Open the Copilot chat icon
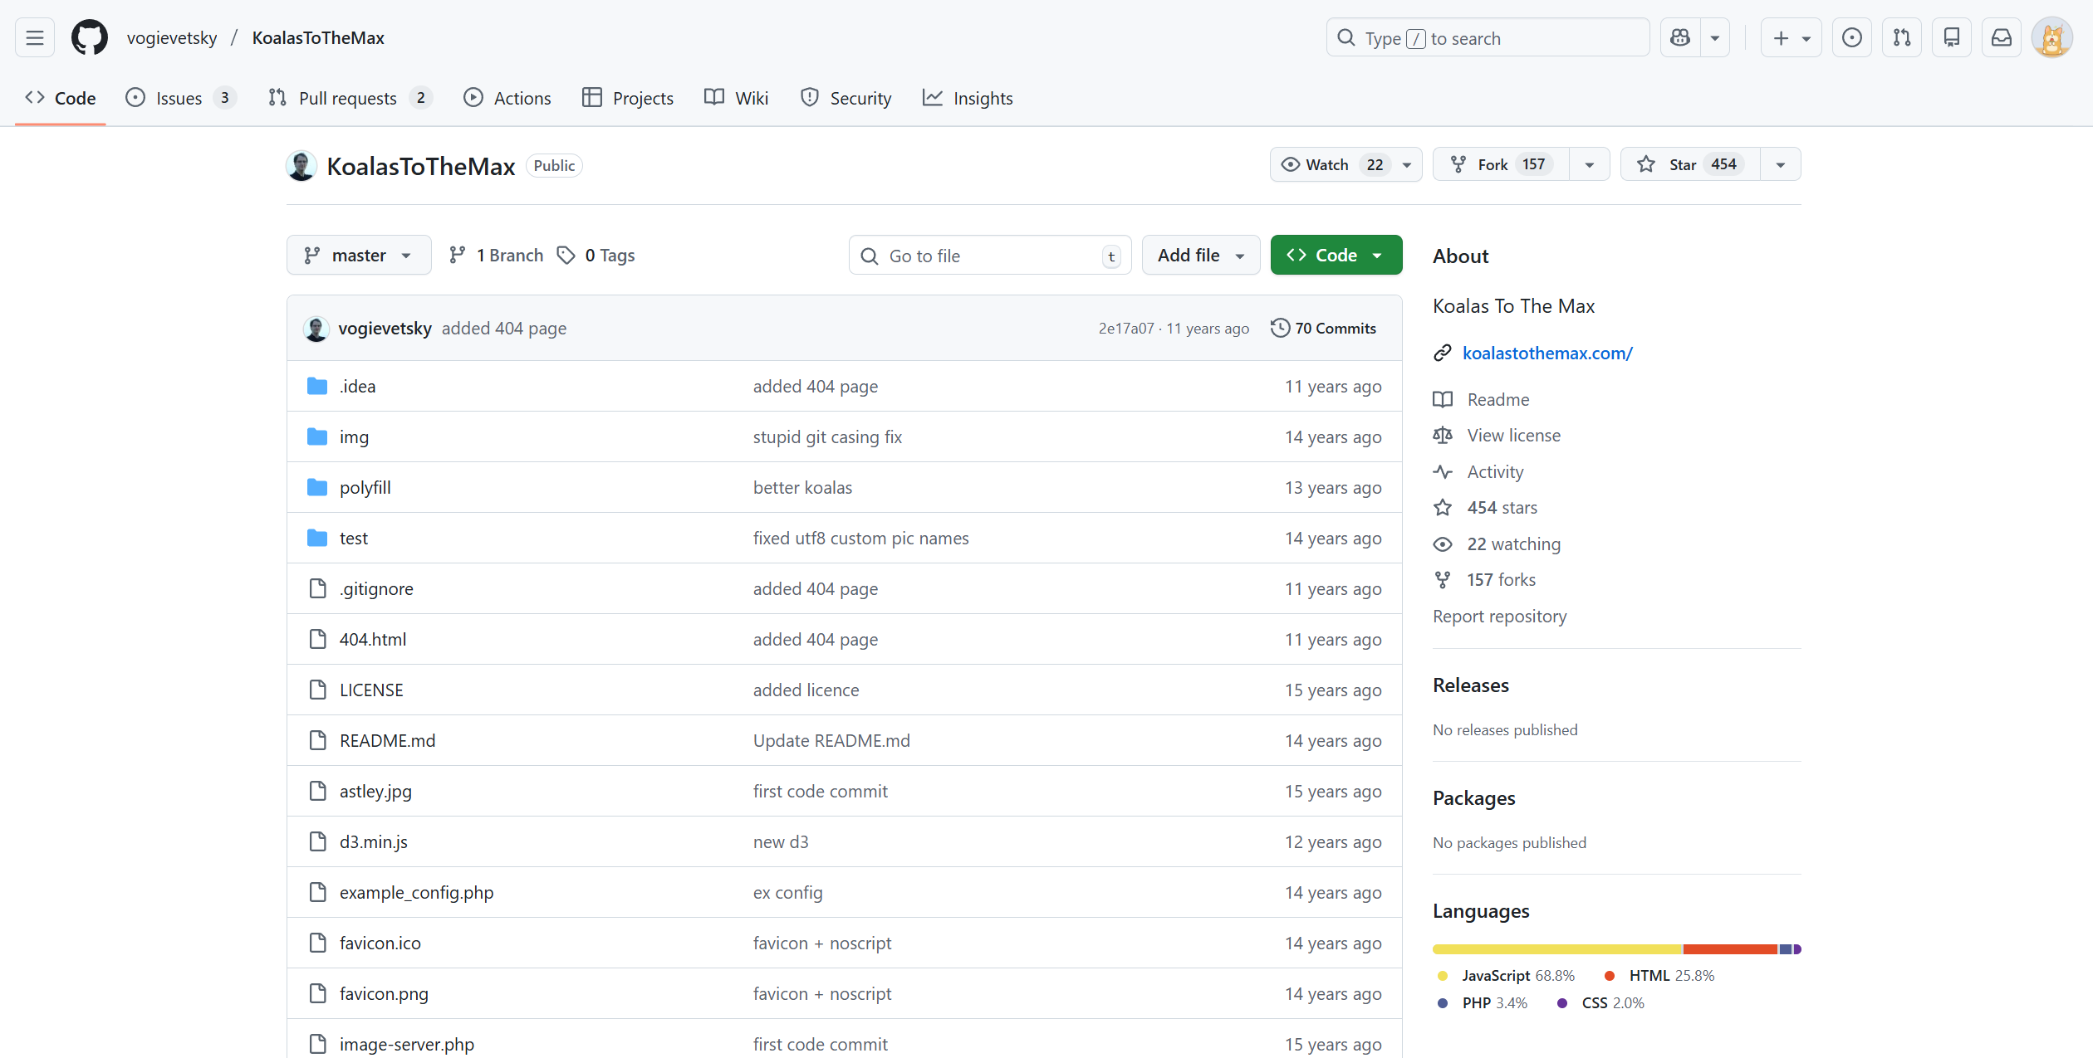Image resolution: width=2093 pixels, height=1058 pixels. click(1679, 37)
